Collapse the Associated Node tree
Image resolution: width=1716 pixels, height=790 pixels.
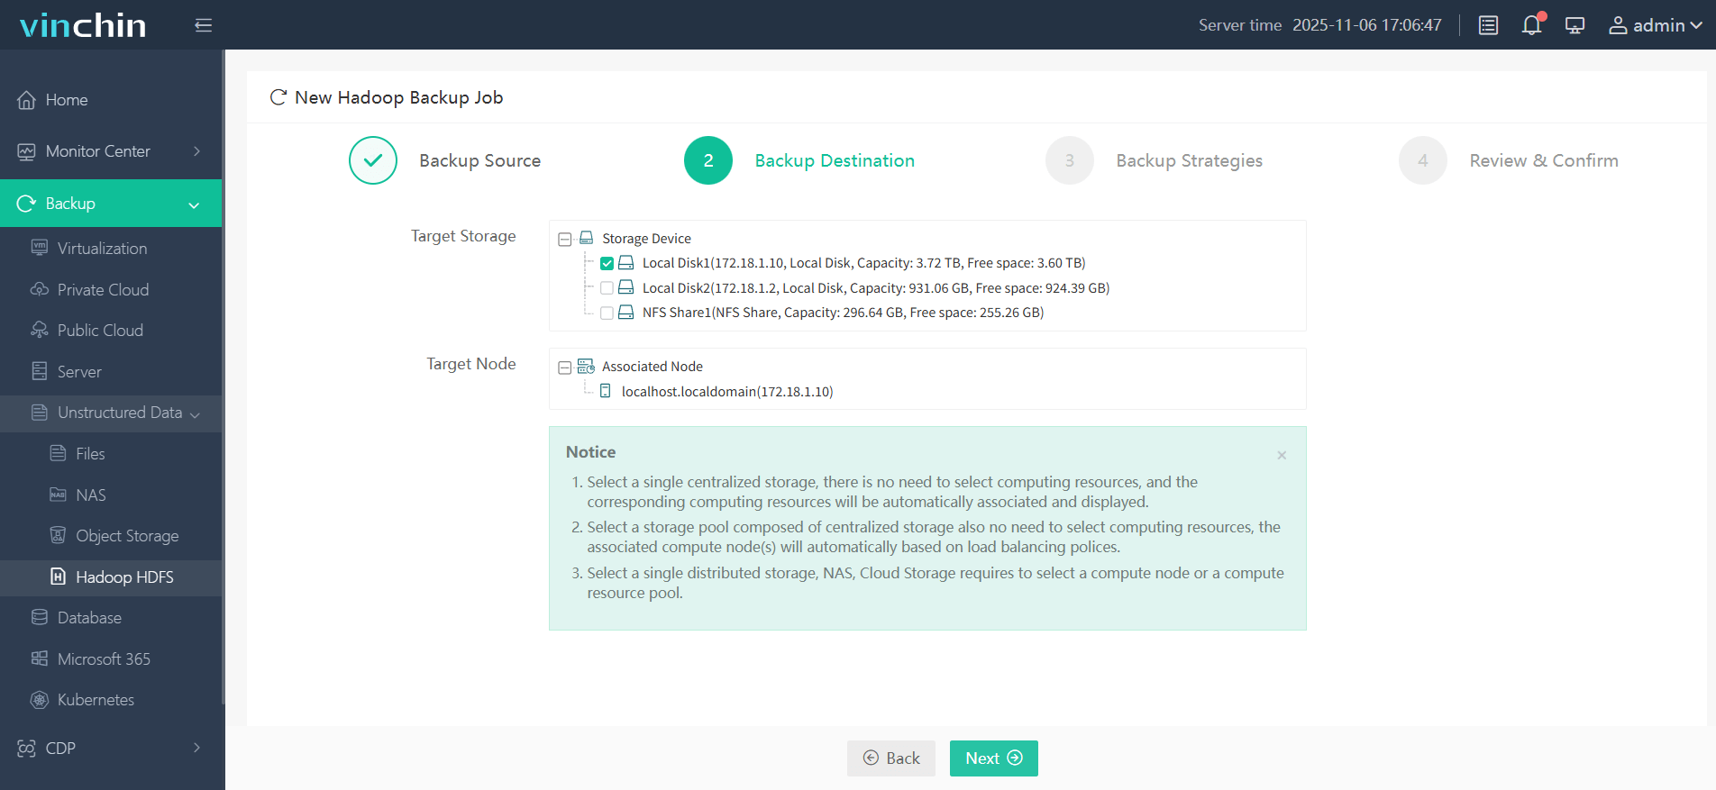(x=565, y=368)
